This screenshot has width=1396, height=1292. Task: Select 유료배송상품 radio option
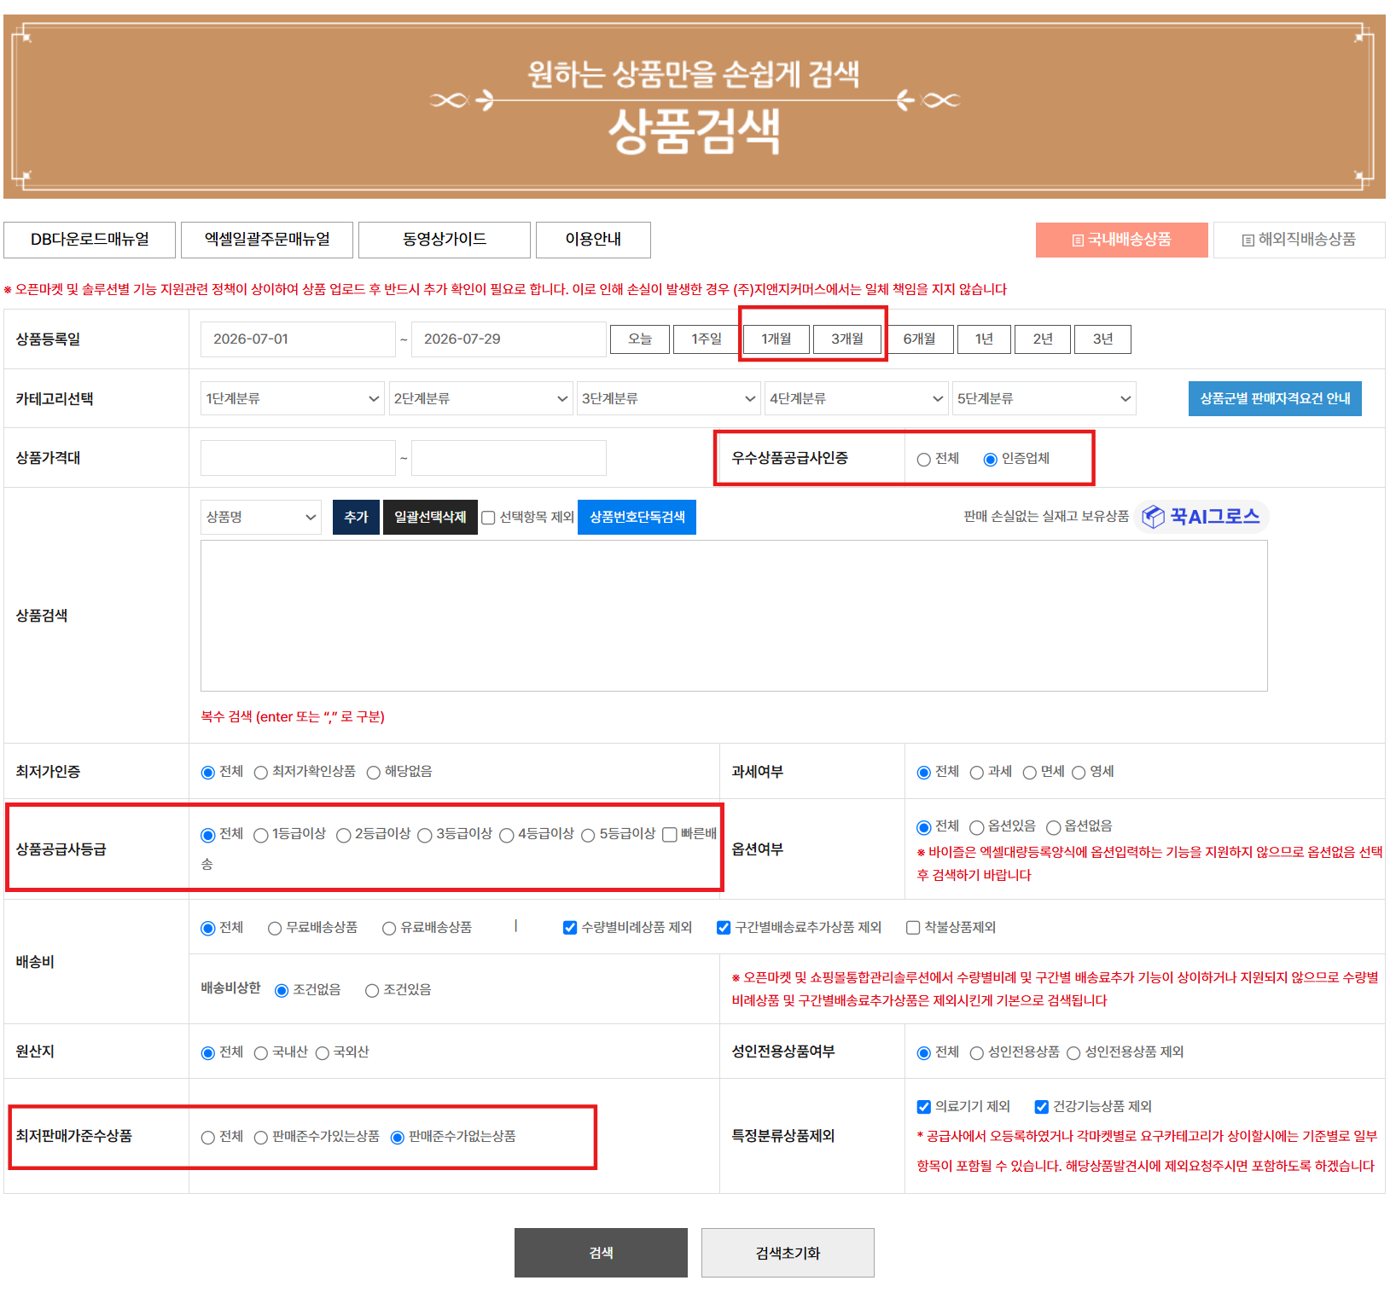[389, 929]
